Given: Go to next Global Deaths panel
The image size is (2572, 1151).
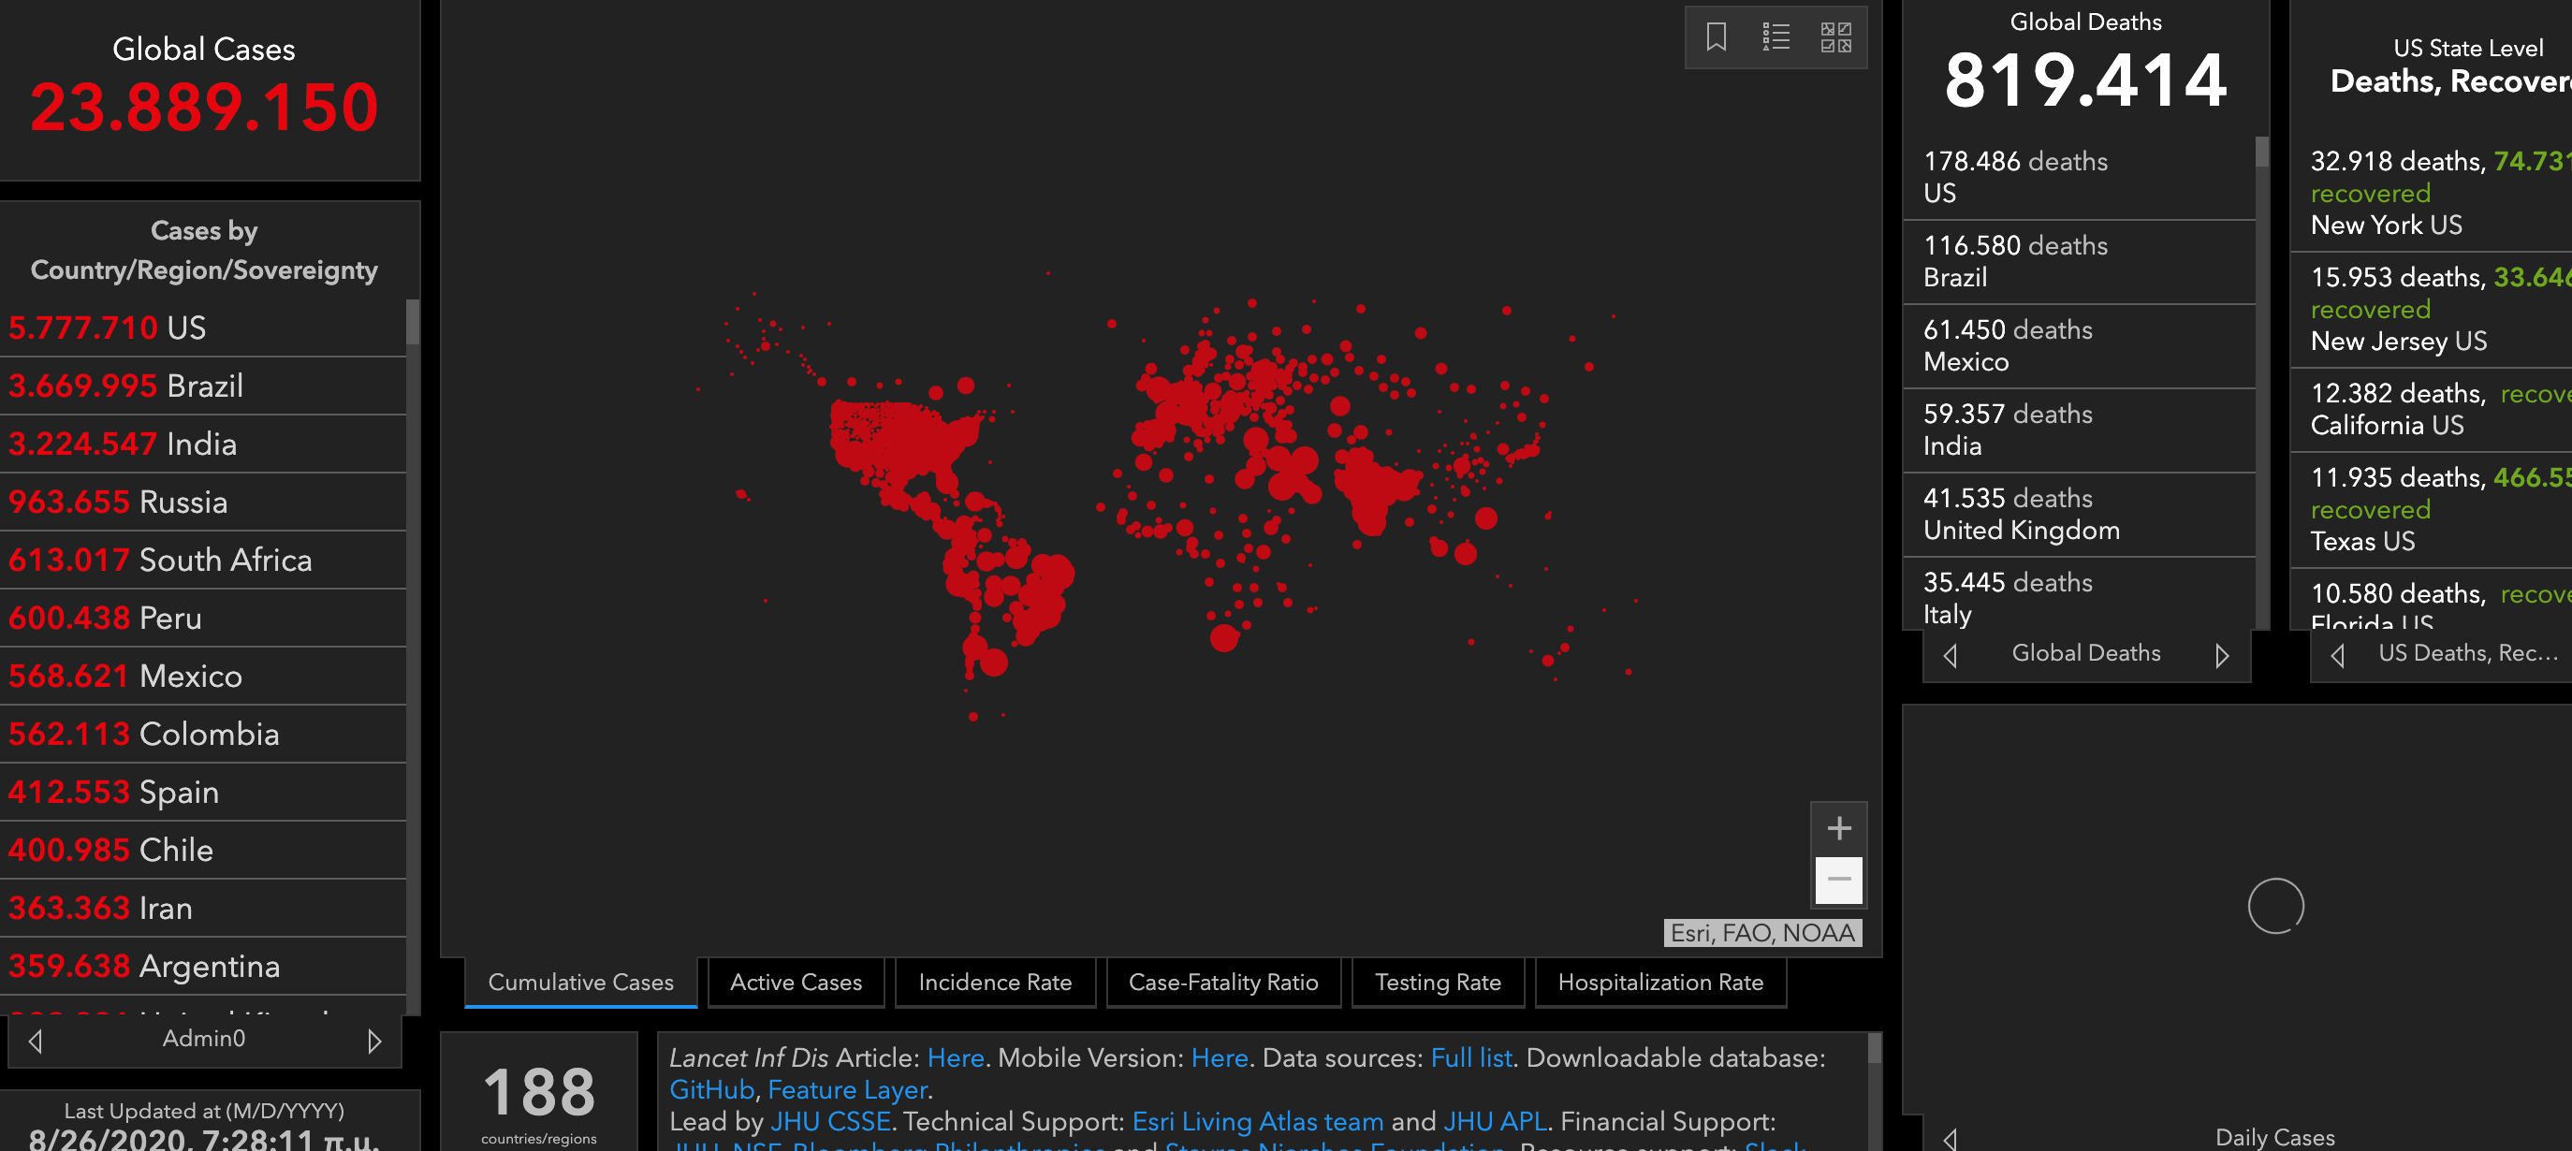Looking at the screenshot, I should click(x=2222, y=656).
